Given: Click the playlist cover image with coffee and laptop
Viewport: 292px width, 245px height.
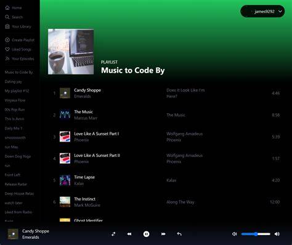Looking at the screenshot, I should pos(71,52).
